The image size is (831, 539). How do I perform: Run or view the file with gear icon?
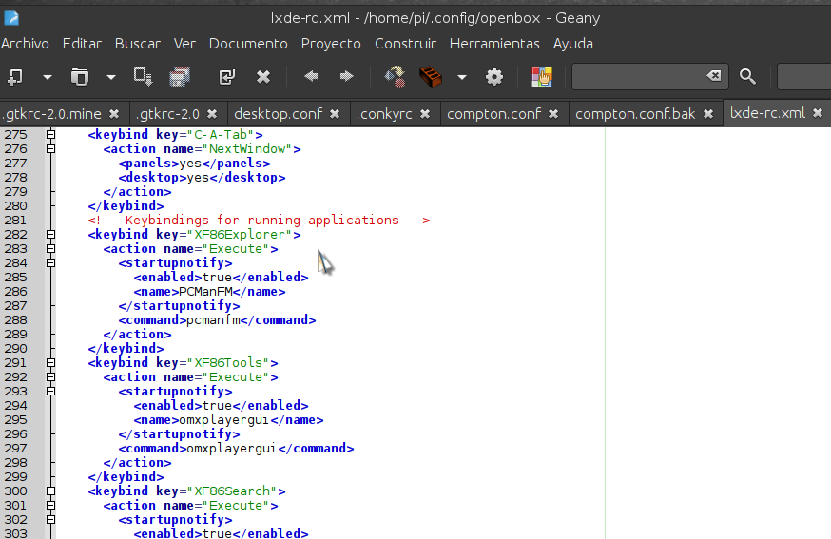point(493,77)
